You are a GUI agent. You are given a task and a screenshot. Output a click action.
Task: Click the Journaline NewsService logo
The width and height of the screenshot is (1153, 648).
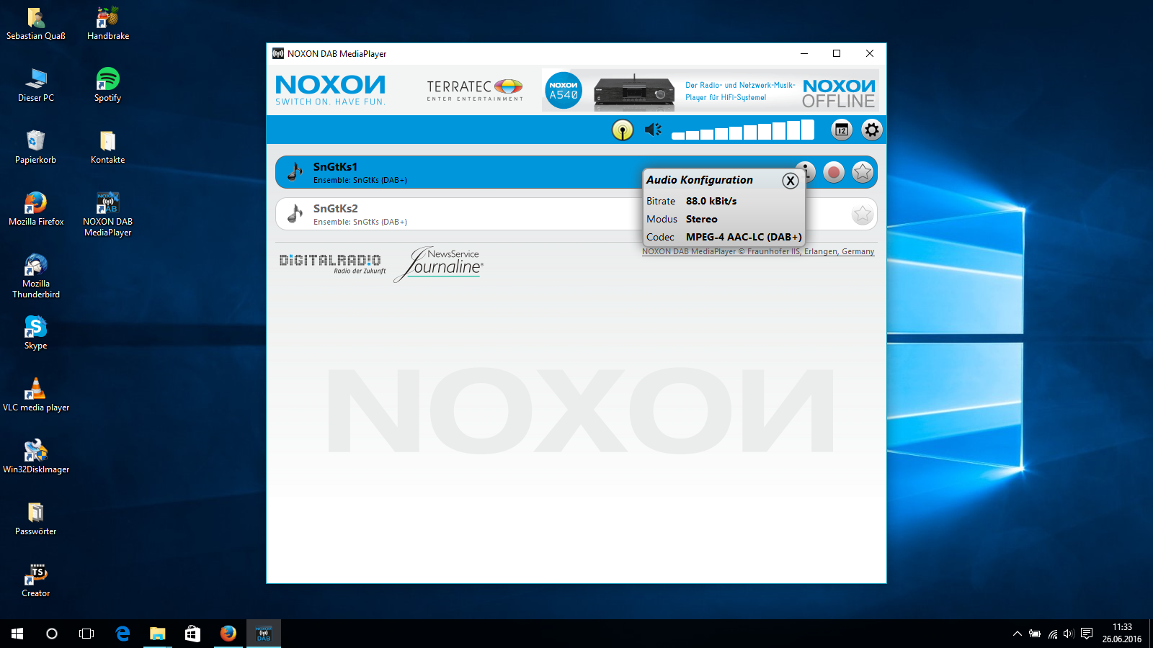tap(440, 264)
